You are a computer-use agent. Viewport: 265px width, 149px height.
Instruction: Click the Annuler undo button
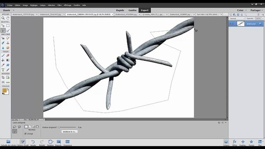click(33, 143)
